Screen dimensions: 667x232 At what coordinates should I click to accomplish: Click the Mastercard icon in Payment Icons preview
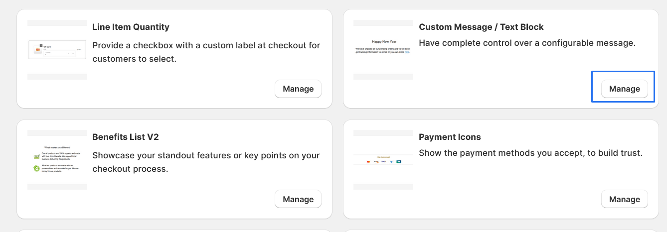pyautogui.click(x=368, y=162)
